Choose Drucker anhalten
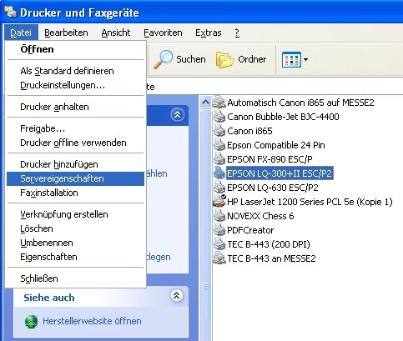The width and height of the screenshot is (403, 341). tap(75, 107)
